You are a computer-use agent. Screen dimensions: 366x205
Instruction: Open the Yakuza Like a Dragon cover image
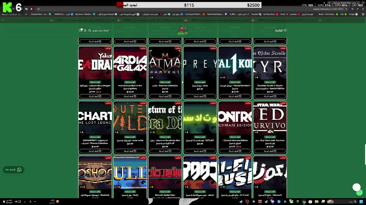point(95,63)
